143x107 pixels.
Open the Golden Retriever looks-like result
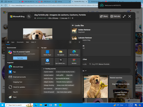click(x=101, y=31)
